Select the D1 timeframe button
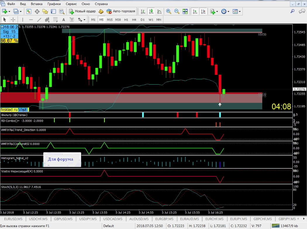Viewport: 307px width, 229px height. (143, 20)
